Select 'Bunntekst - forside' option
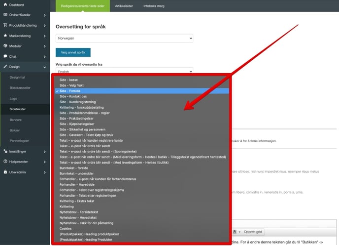Viewport: 339px width, 246px height. (142, 168)
